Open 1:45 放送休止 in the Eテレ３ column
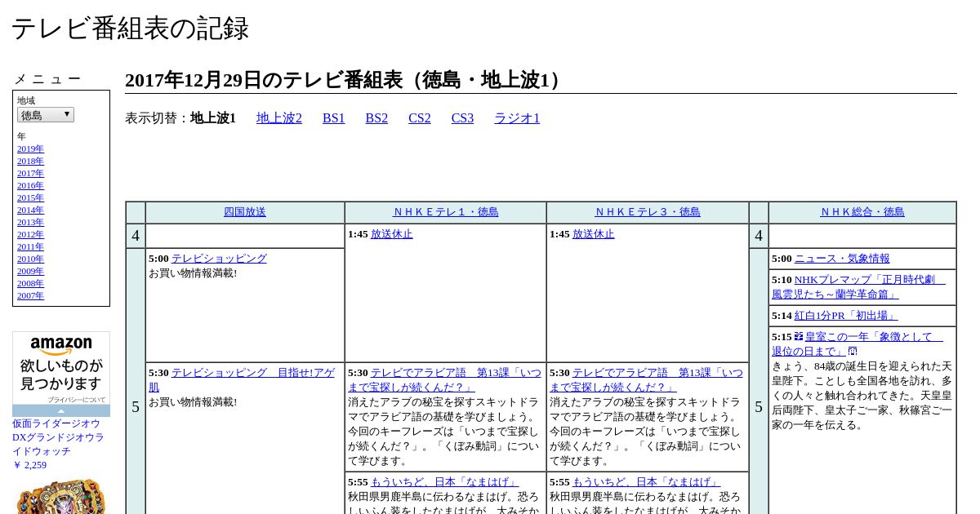 594,234
